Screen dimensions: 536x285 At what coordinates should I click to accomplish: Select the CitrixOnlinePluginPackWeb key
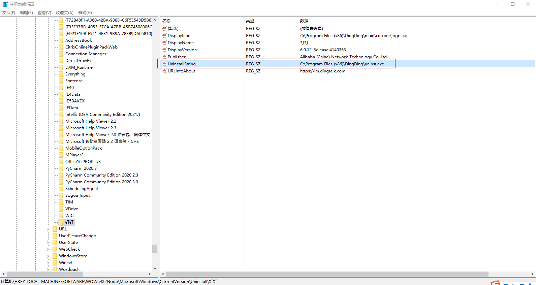[91, 47]
